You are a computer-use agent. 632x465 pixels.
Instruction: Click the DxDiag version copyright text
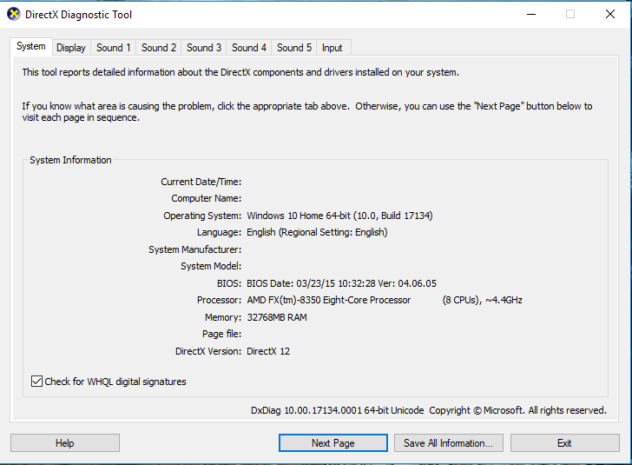(428, 410)
